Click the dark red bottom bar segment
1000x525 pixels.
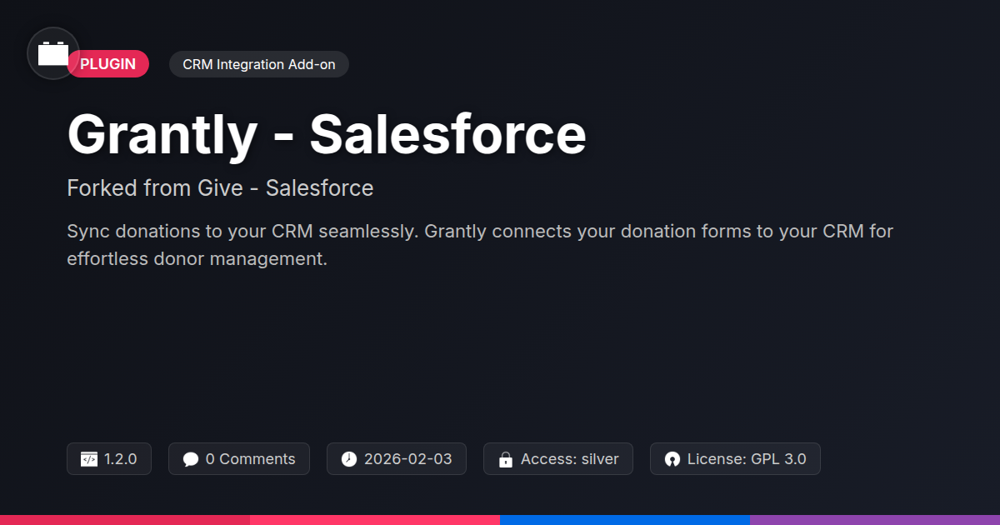click(x=125, y=519)
